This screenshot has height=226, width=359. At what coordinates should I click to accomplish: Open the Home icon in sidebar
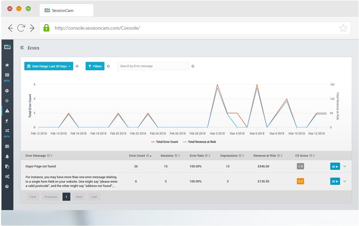tap(7, 65)
